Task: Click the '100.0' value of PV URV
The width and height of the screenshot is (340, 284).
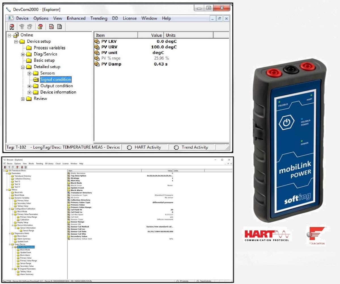Action: coord(158,47)
